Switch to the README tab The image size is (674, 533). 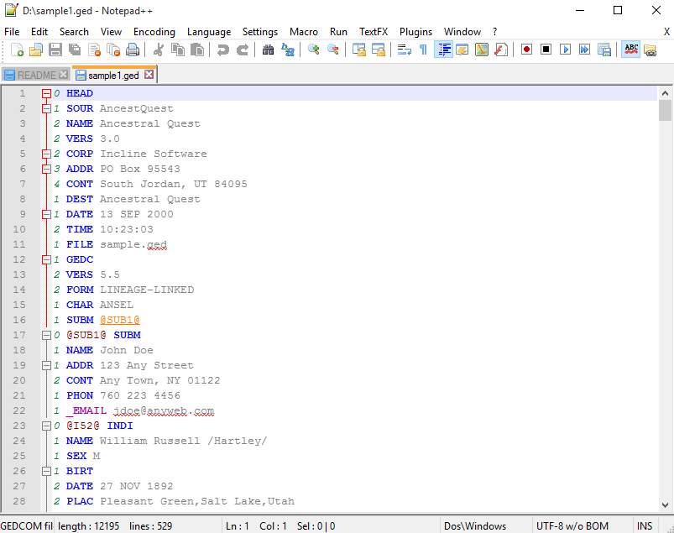point(36,76)
